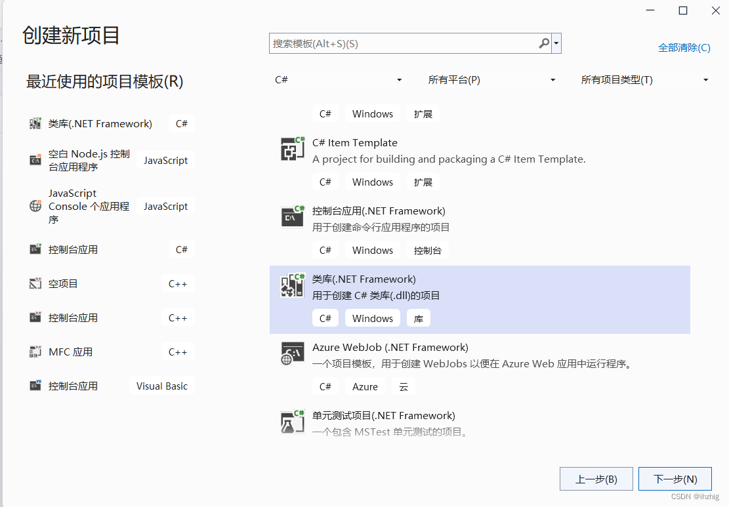
Task: Click the 上一步(B) back button
Action: (596, 479)
